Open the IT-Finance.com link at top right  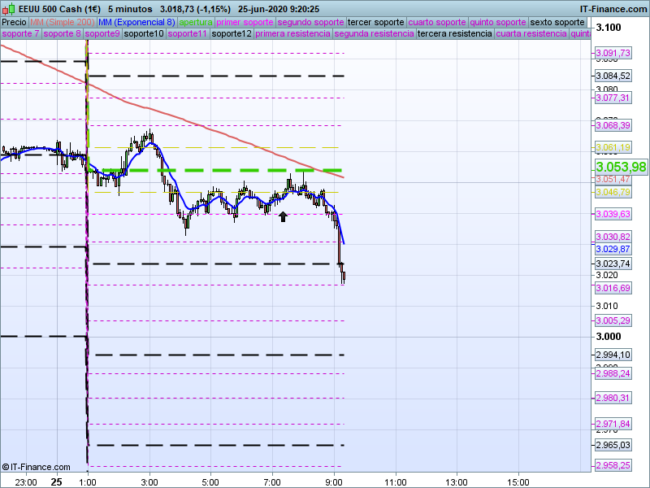(613, 9)
